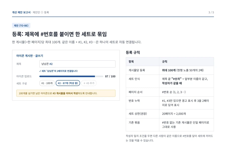226x152 pixels.
Task: Click the '항목' column header
Action: 131,62
